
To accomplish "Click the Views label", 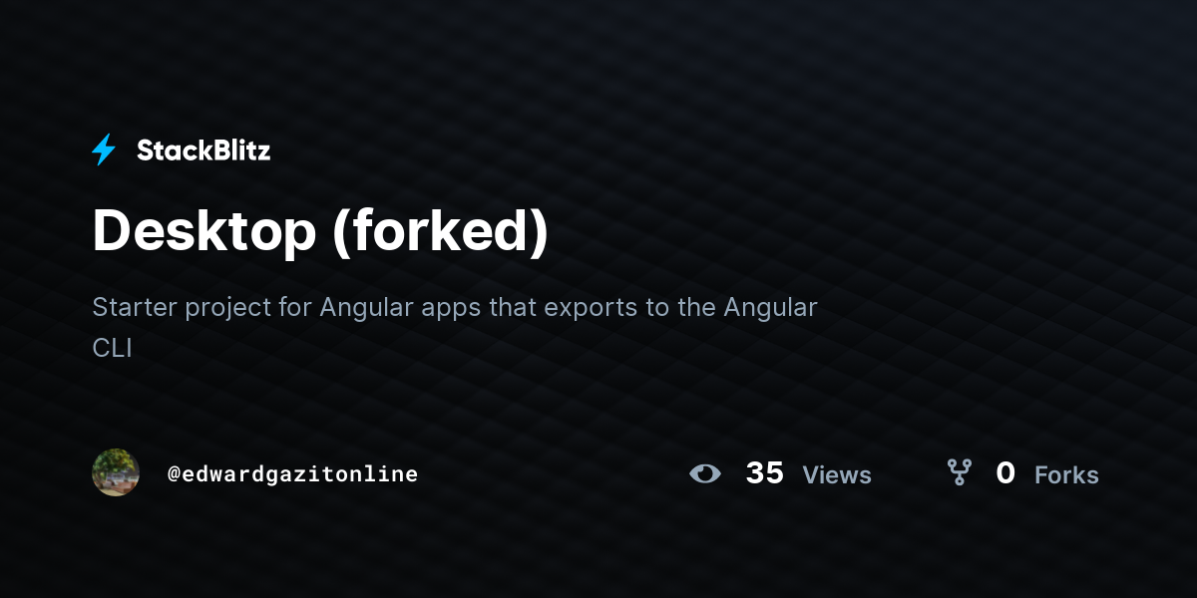I will tap(837, 475).
